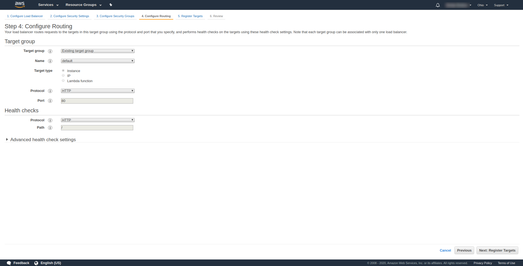Screen dimensions: 523x266
Task: Go to Register Targets step tab
Action: click(x=190, y=16)
